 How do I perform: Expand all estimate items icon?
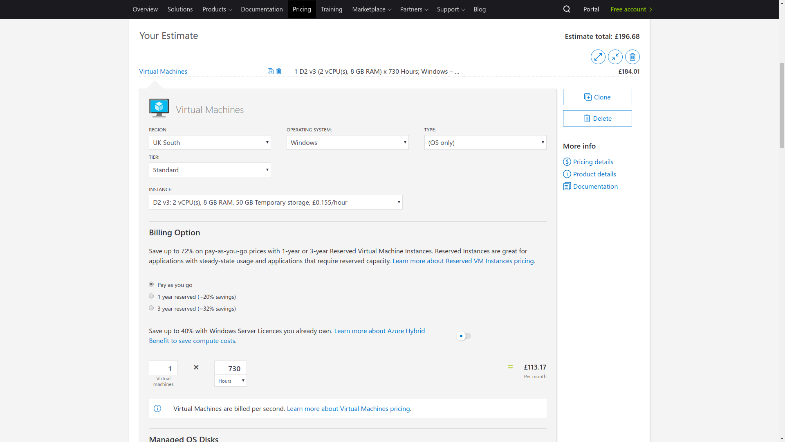click(x=598, y=57)
